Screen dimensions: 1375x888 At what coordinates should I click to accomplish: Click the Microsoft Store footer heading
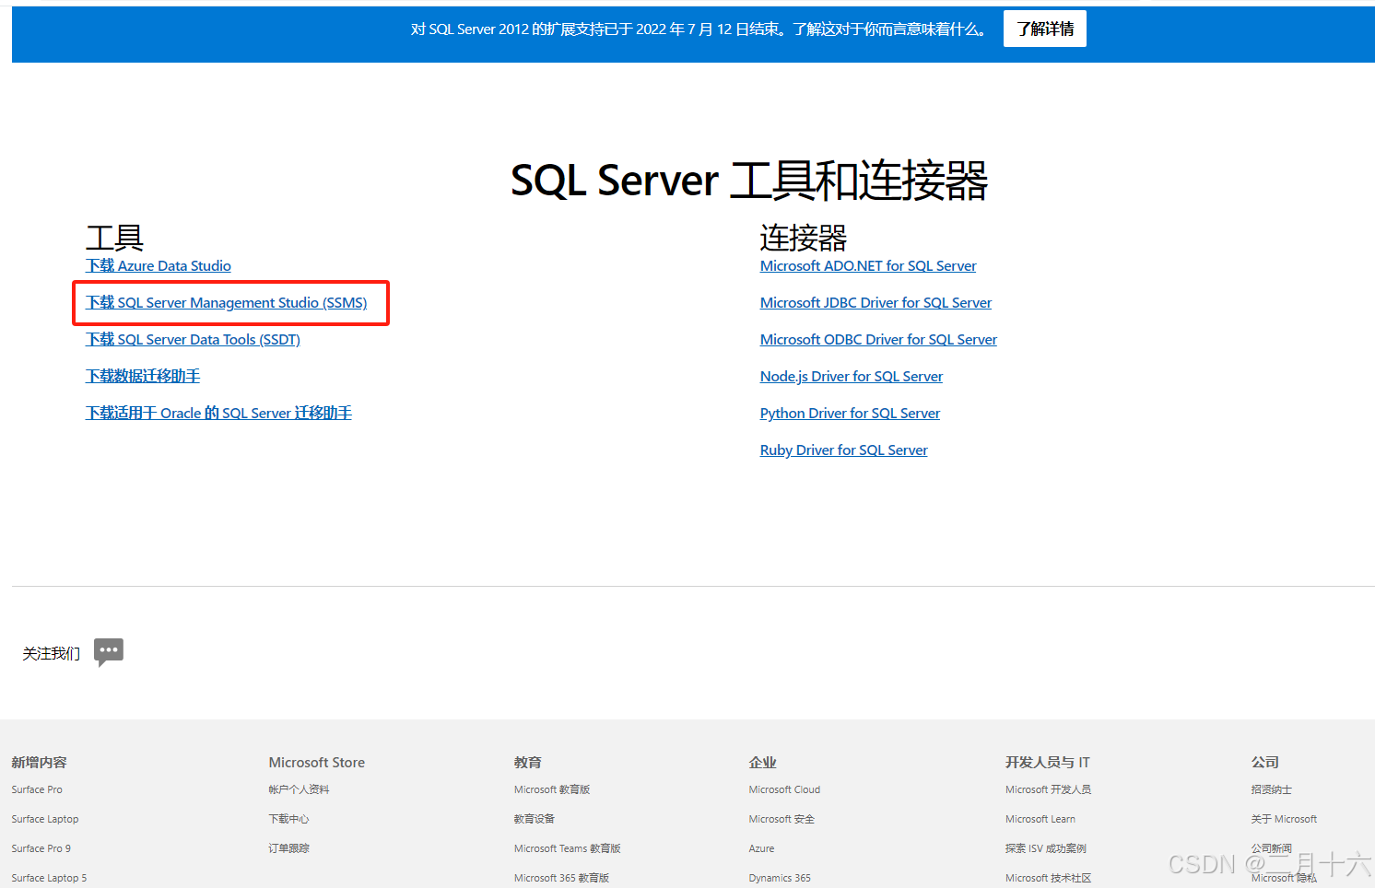tap(317, 762)
